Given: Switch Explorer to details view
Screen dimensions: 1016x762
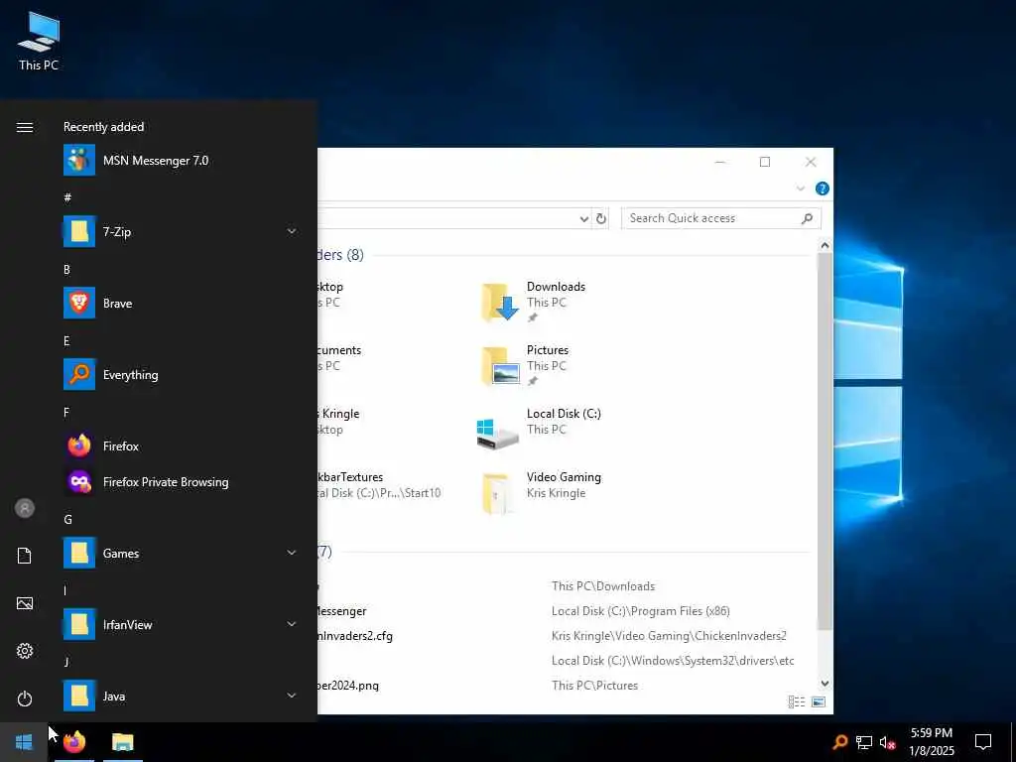Looking at the screenshot, I should tap(797, 701).
